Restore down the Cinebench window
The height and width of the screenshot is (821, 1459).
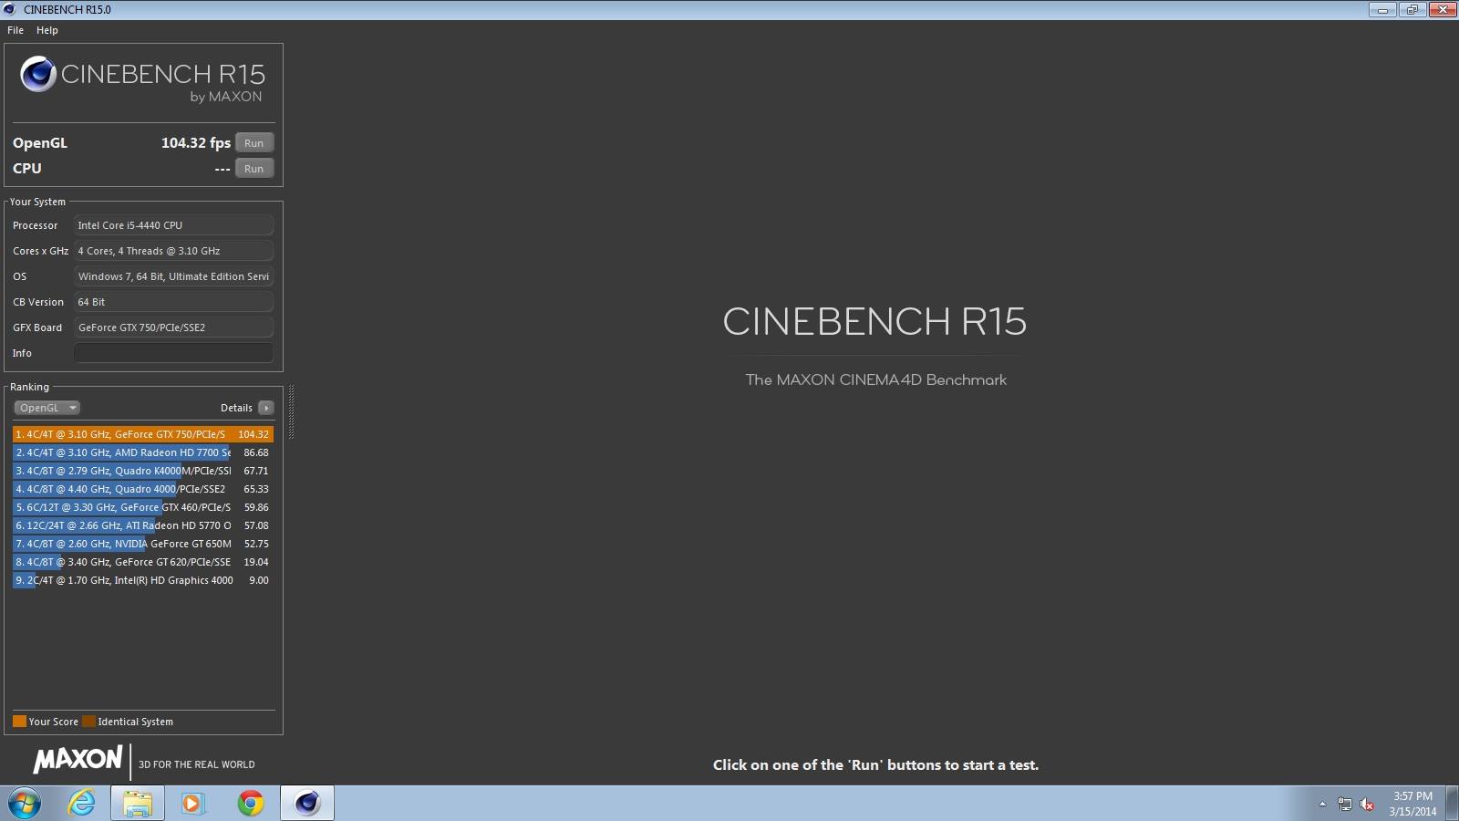coord(1412,10)
